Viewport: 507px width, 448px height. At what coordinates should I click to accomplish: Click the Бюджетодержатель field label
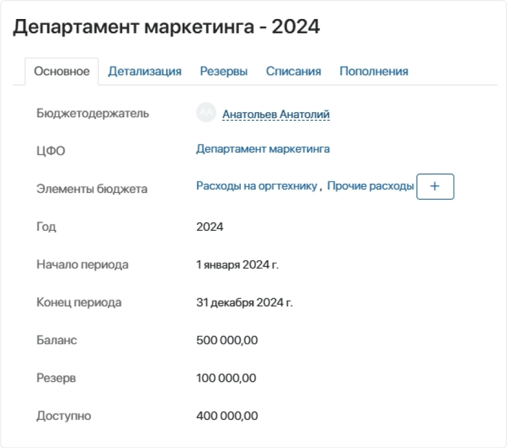point(93,113)
